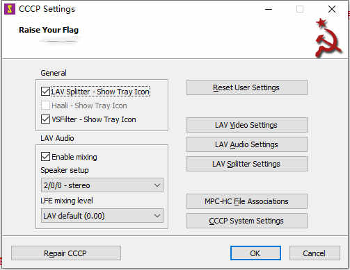Click the CCCP app icon in title bar
350x270 pixels.
tap(10, 9)
